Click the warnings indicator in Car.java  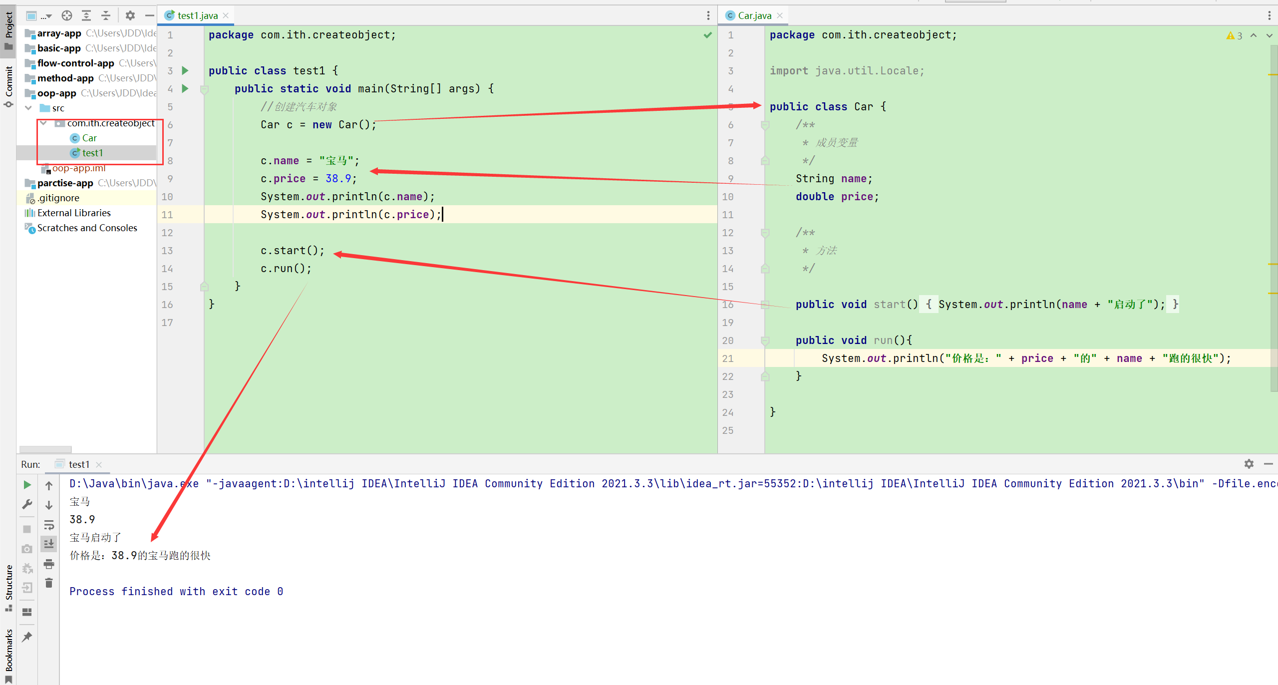point(1234,35)
